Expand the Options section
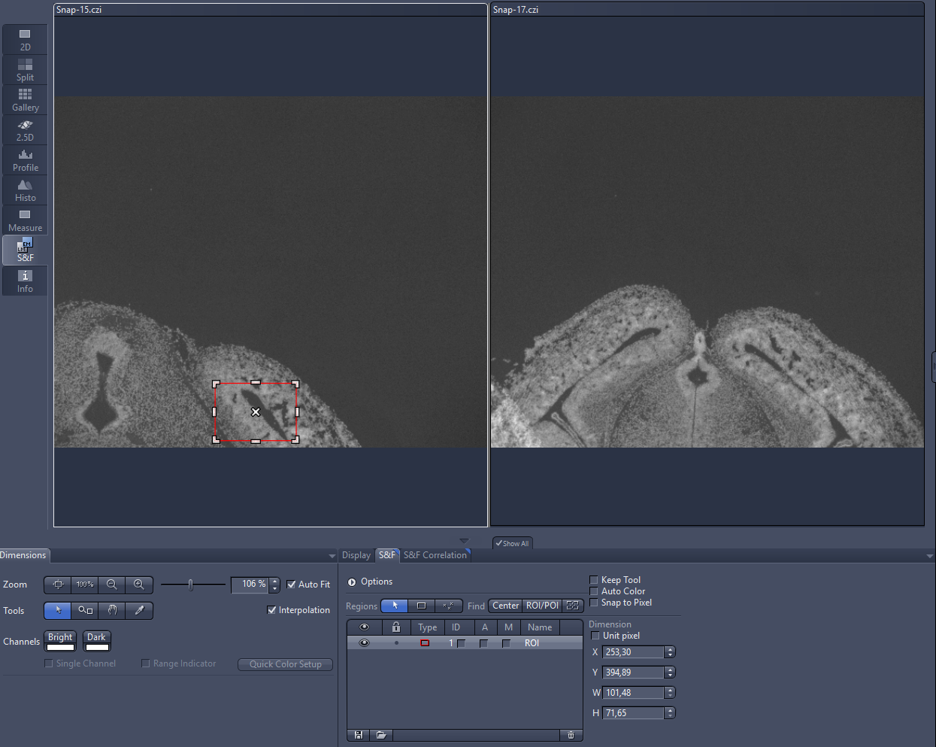Image resolution: width=936 pixels, height=747 pixels. coord(352,581)
